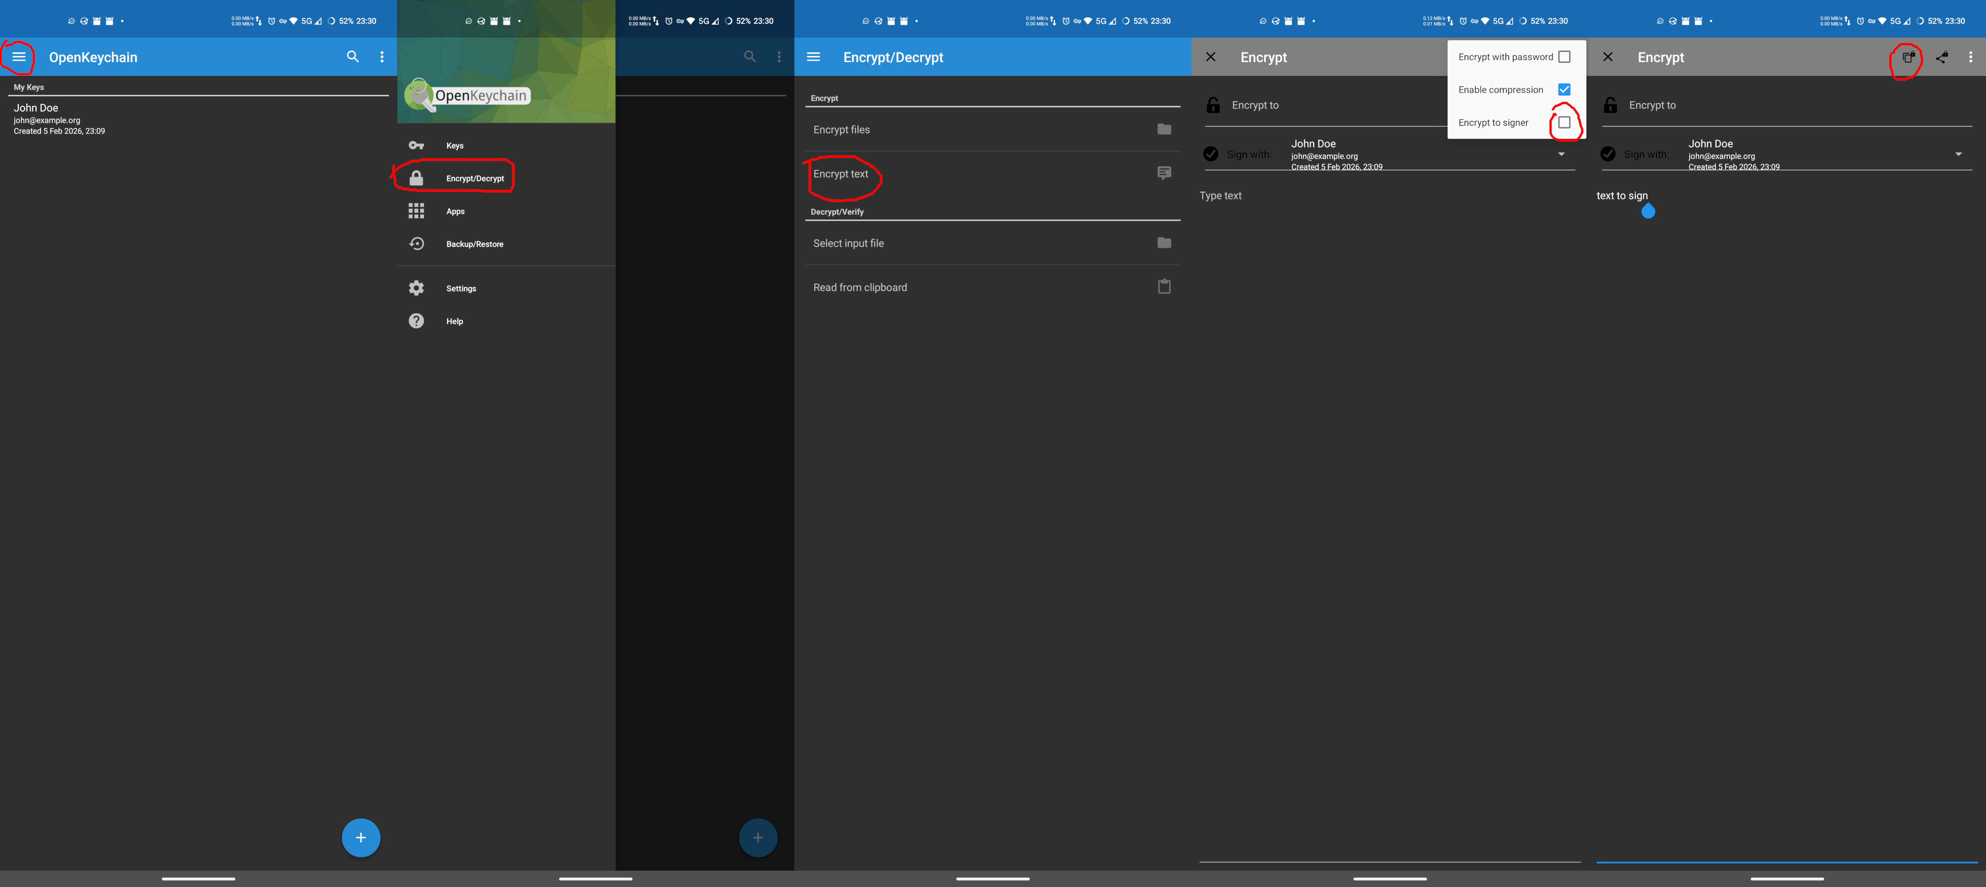Tap the bright blue plus add-key button
Image resolution: width=1986 pixels, height=887 pixels.
(x=361, y=838)
